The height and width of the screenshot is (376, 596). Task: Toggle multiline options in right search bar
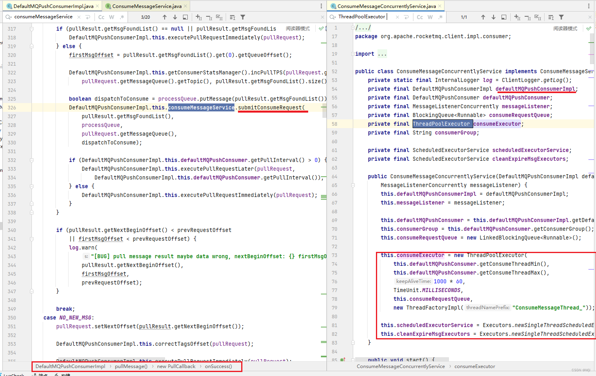tap(551, 17)
